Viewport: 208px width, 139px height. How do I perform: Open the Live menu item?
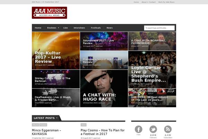(66, 28)
